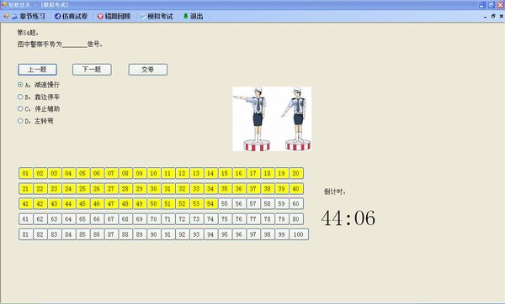Open 错题回顾 red icon item
This screenshot has width=505, height=304.
(x=100, y=16)
